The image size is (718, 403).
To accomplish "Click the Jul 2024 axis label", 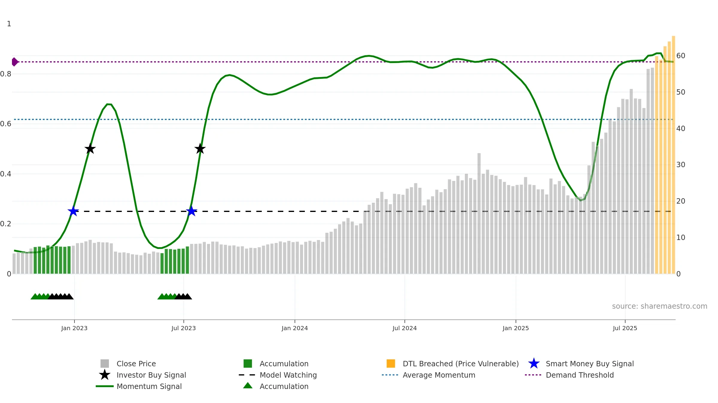I will 404,328.
